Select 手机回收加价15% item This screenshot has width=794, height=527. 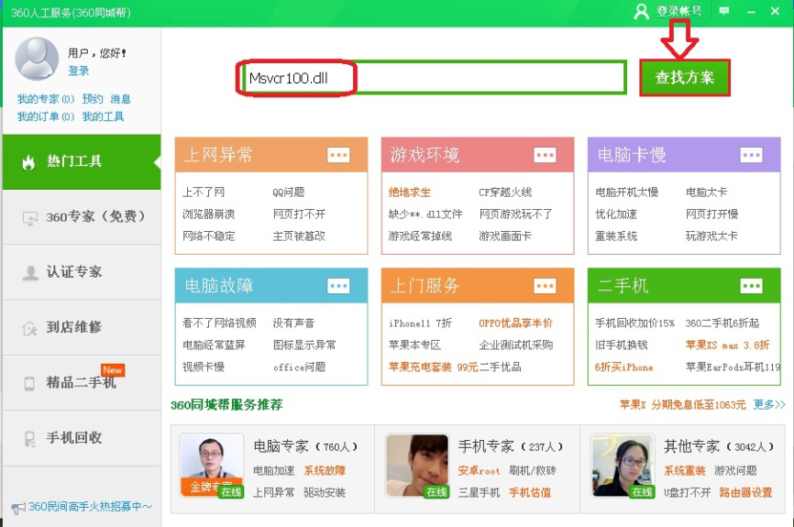(x=635, y=323)
